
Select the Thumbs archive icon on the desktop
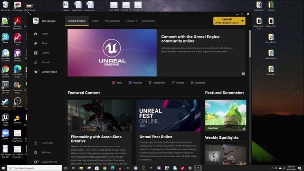(x=271, y=6)
